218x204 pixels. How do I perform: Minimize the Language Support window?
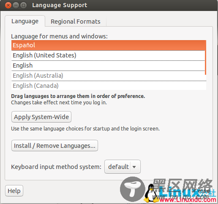[x=16, y=5]
